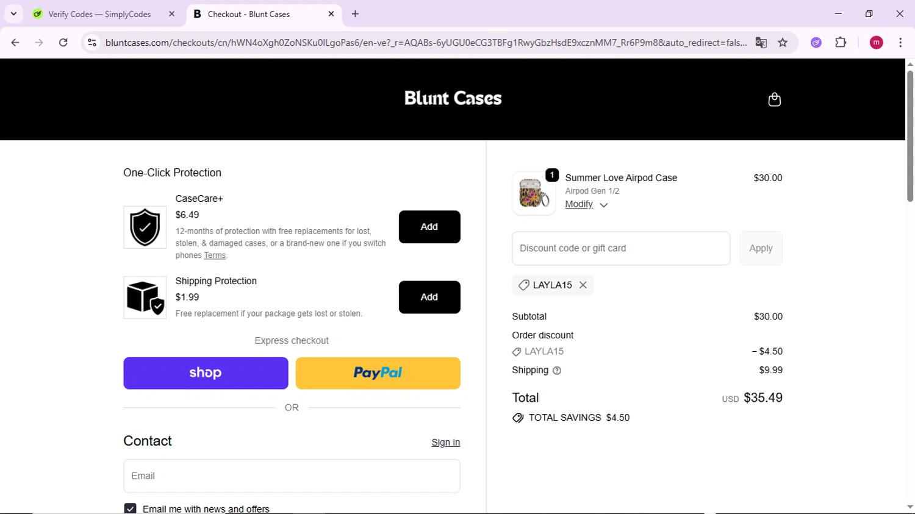Open the shopping bag cart icon
The image size is (915, 514).
pyautogui.click(x=774, y=99)
